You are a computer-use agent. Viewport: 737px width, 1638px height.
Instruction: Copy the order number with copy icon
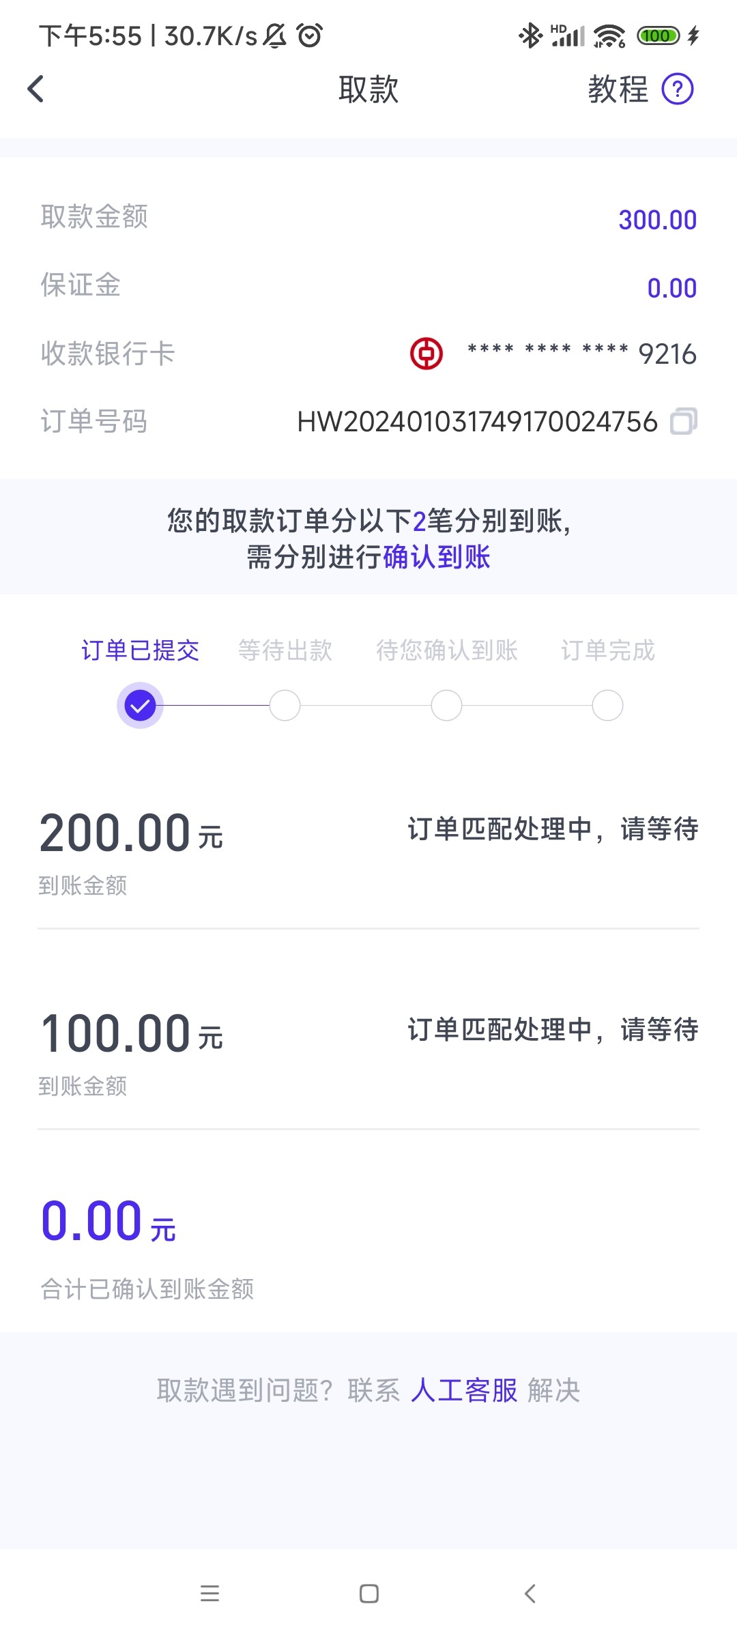(x=683, y=421)
